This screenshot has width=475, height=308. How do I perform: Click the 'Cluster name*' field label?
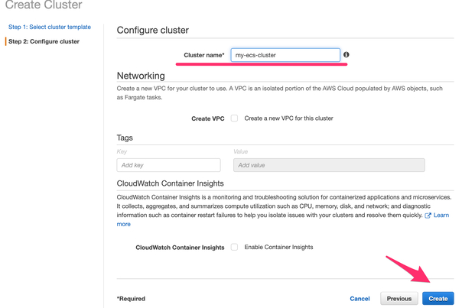click(x=203, y=55)
